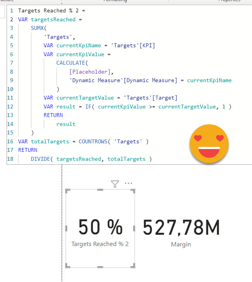This screenshot has width=252, height=282.
Task: Click the top-right corner handle of selected card
Action: (133, 191)
